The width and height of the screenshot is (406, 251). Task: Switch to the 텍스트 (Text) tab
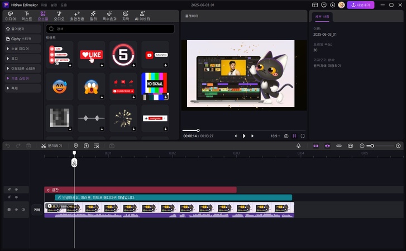27,16
